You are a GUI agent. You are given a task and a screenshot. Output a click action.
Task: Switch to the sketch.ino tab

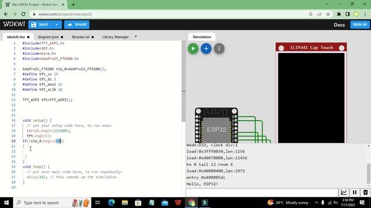click(x=18, y=37)
